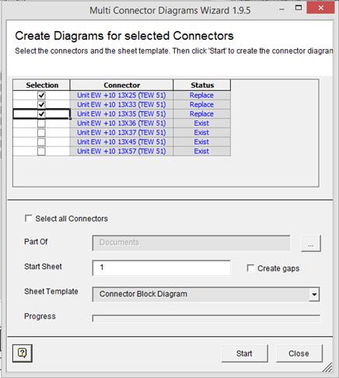
Task: Enable the Create gaps checkbox
Action: point(250,268)
